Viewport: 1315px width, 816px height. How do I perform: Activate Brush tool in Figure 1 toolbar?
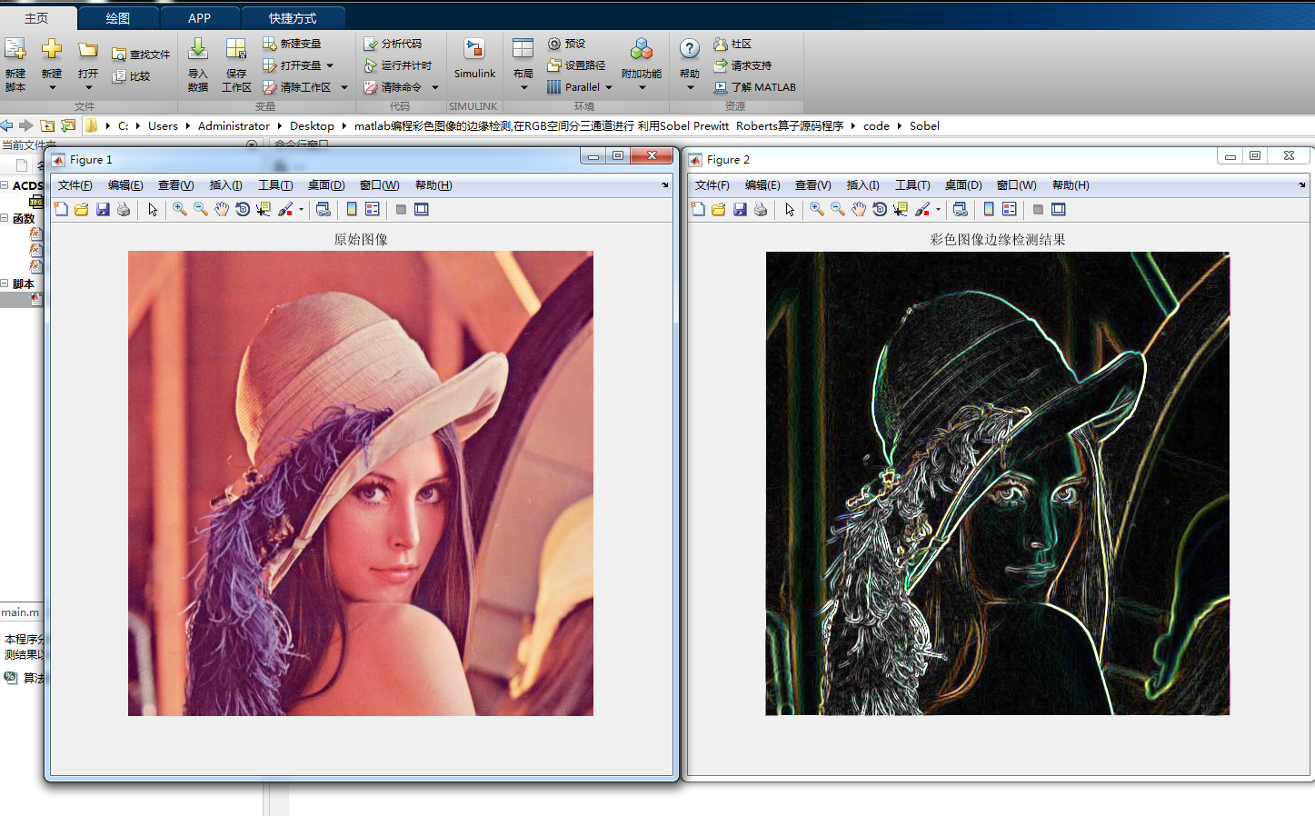[285, 209]
